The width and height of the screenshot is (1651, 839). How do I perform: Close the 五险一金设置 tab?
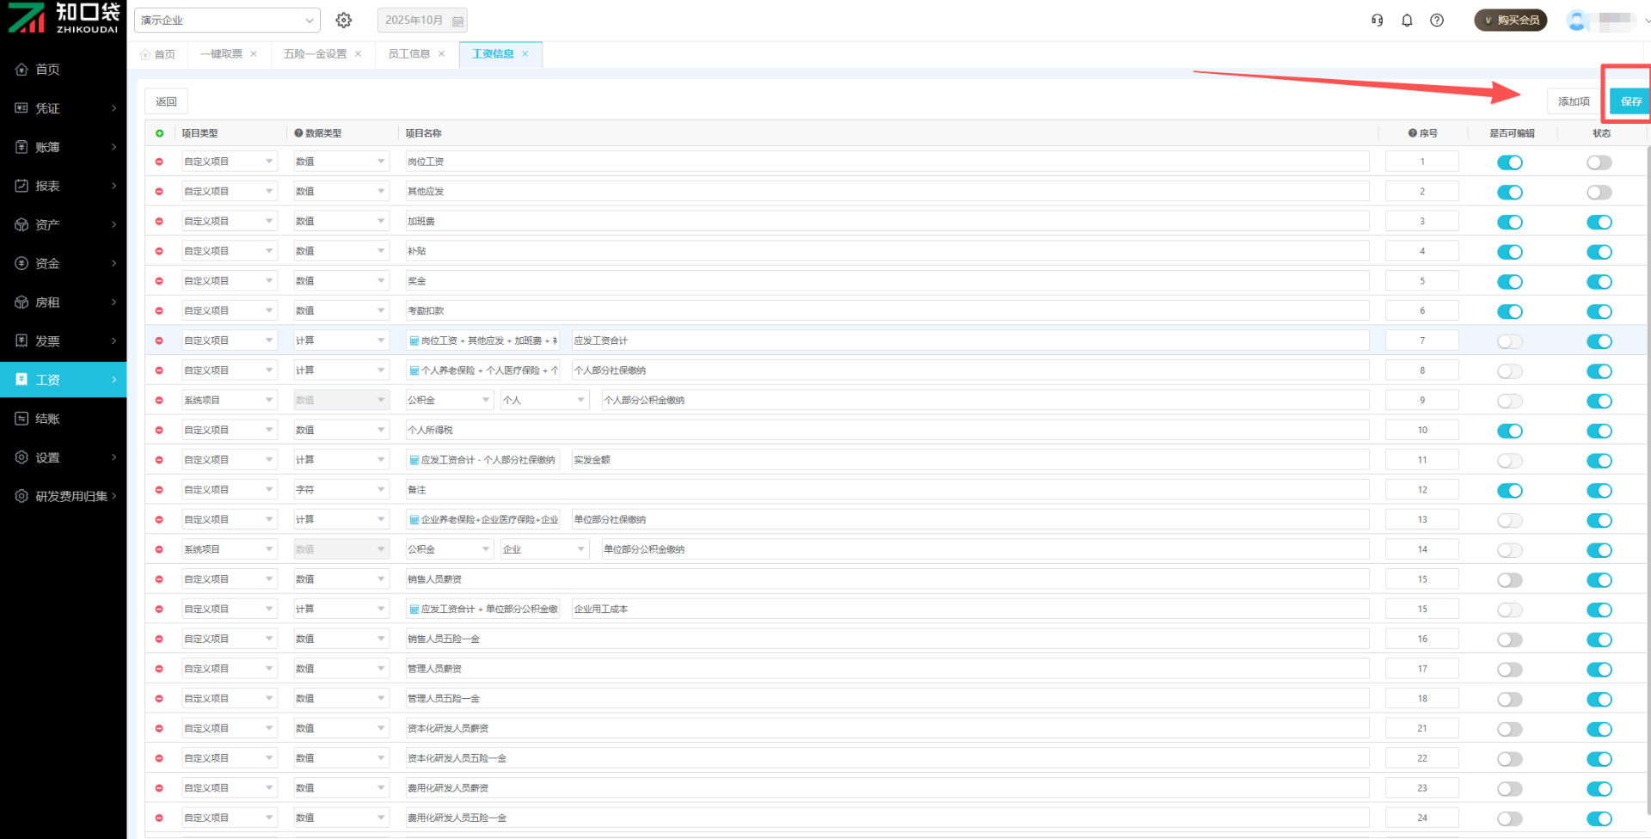click(359, 54)
